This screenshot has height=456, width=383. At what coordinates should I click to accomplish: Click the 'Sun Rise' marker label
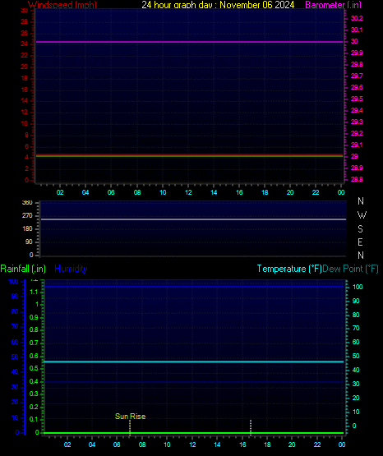[x=131, y=417]
